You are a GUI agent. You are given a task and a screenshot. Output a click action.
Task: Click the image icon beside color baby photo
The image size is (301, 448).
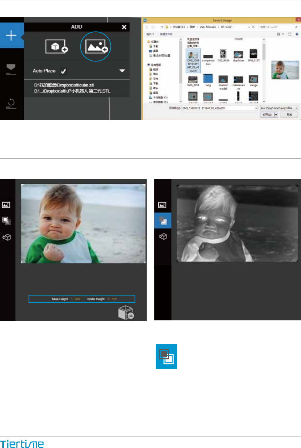click(x=6, y=205)
